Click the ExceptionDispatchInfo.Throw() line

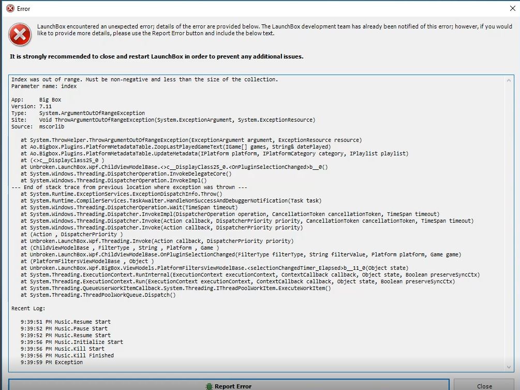pos(122,194)
